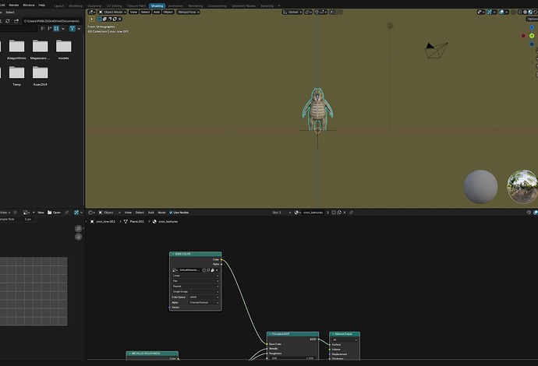Open the RetopoFlow dropdown menu

pyautogui.click(x=189, y=12)
